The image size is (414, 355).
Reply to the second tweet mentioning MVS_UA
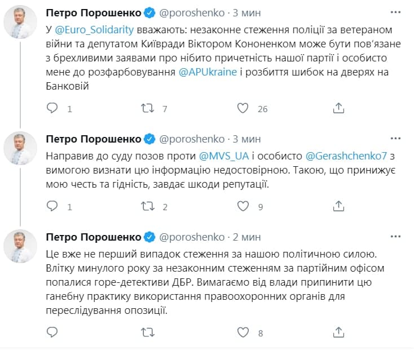(51, 207)
